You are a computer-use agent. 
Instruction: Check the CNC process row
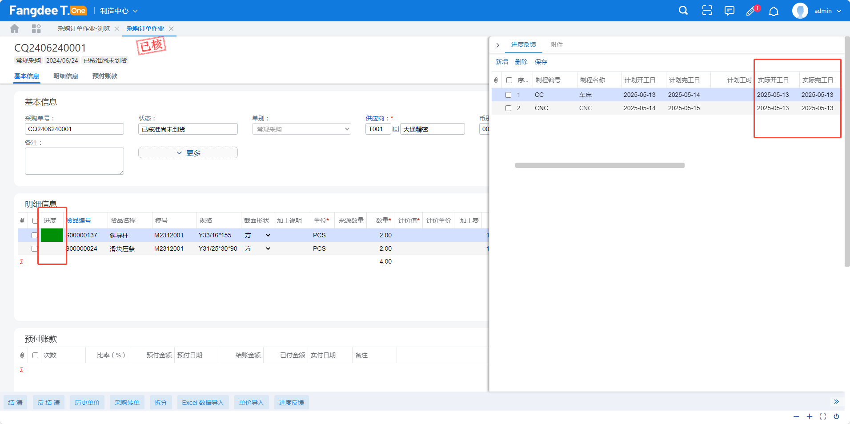509,108
